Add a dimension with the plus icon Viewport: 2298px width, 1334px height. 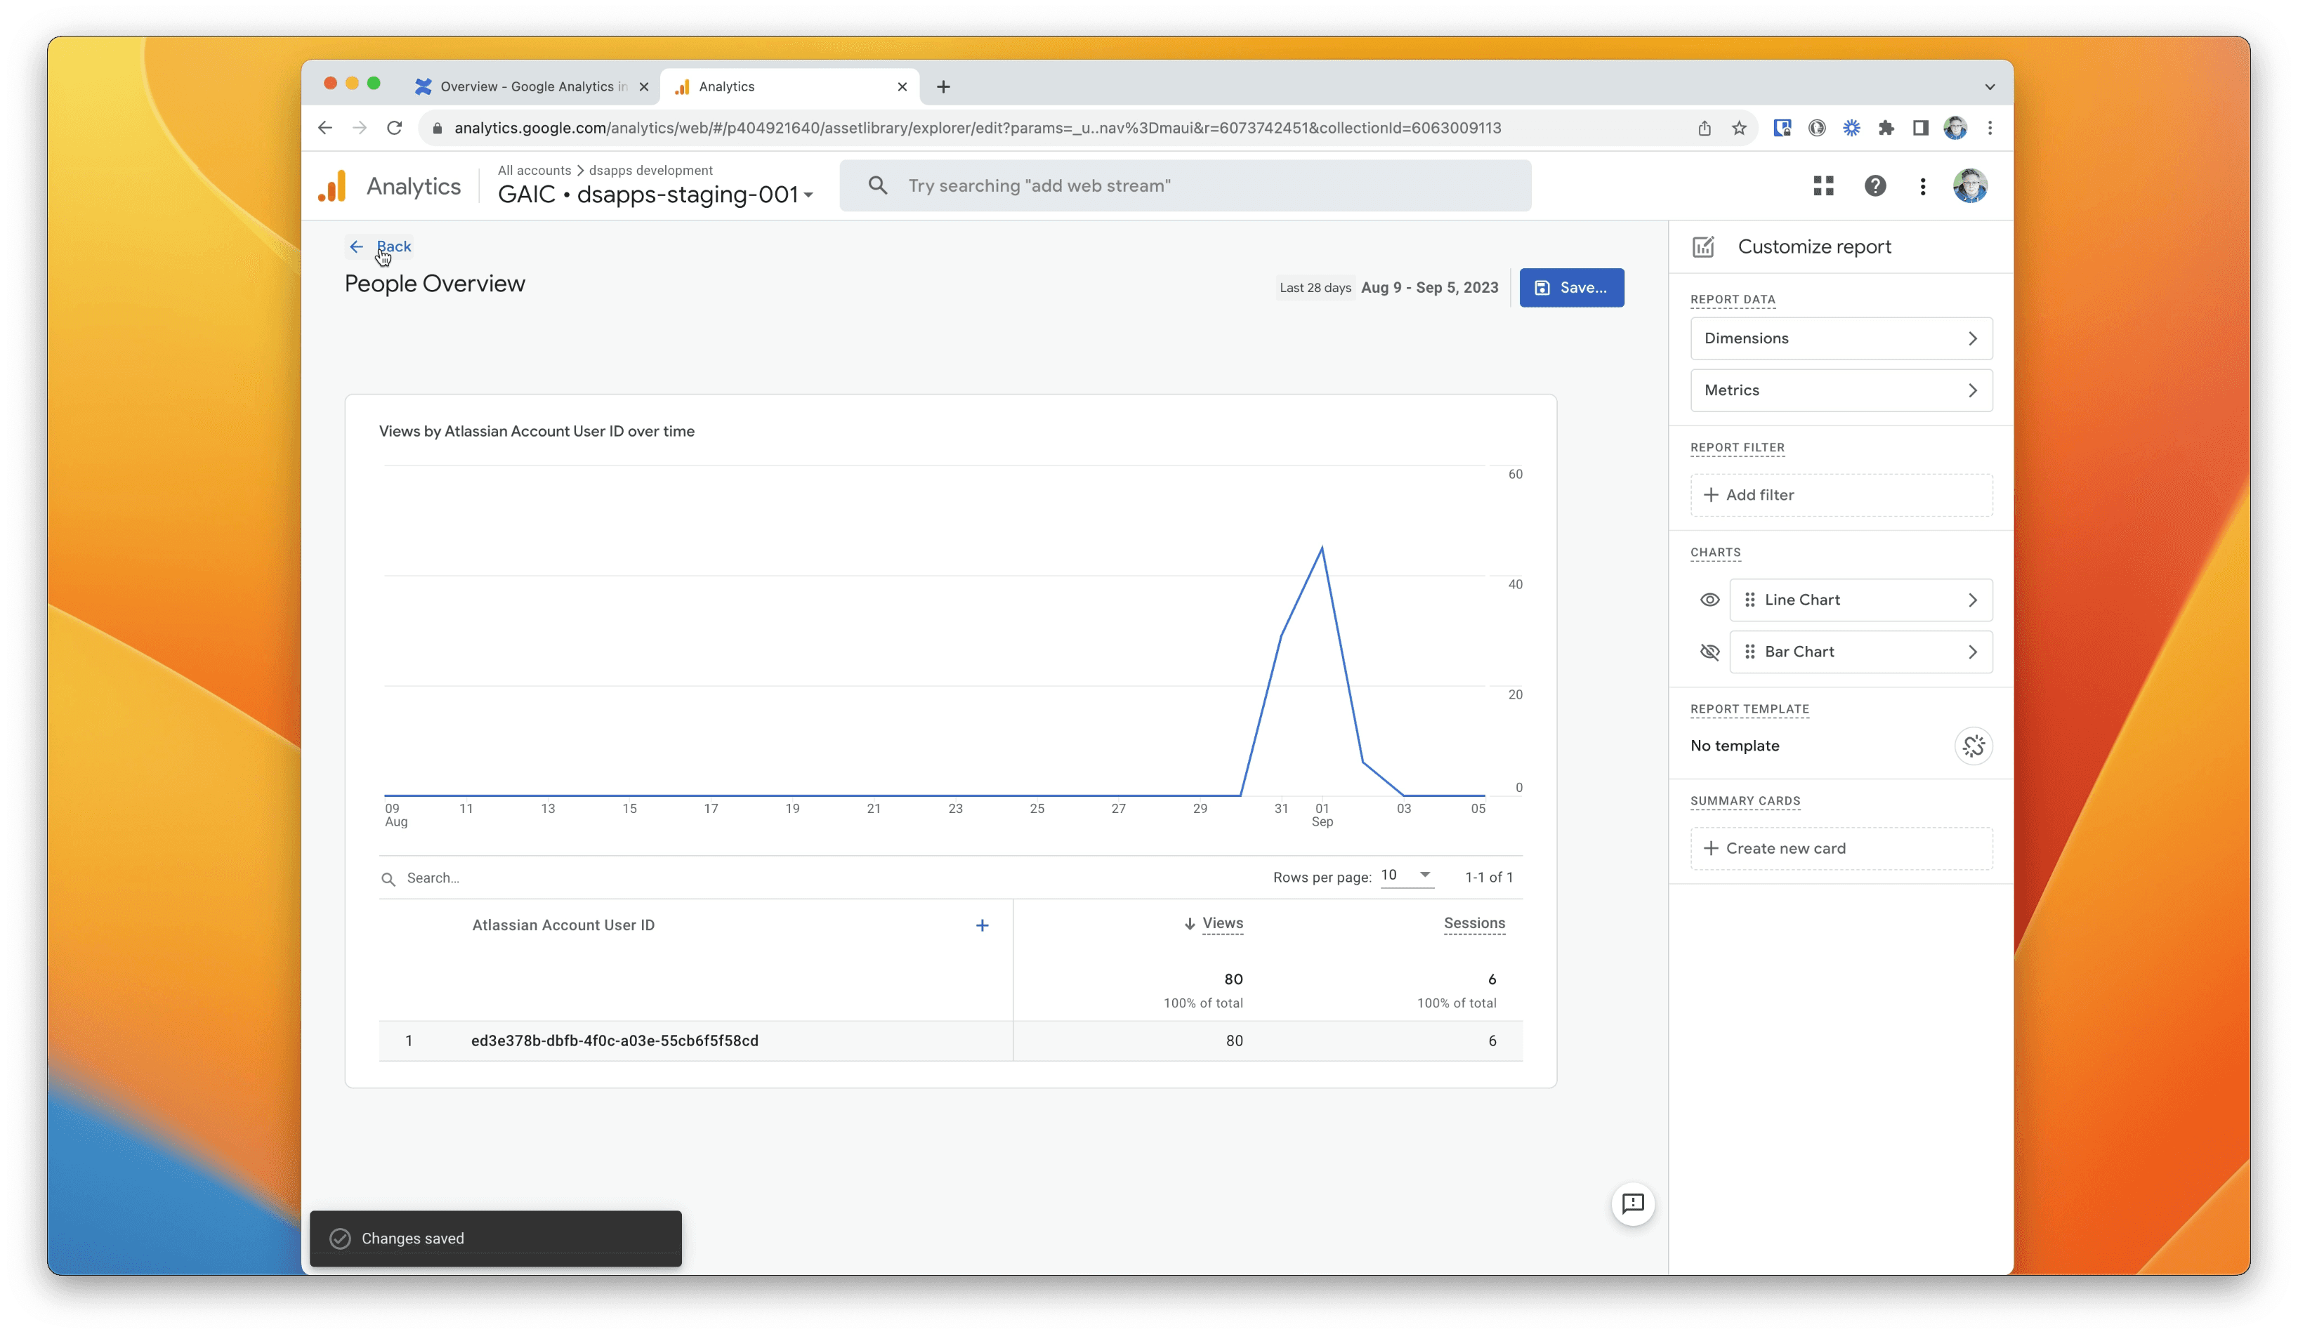(x=981, y=925)
